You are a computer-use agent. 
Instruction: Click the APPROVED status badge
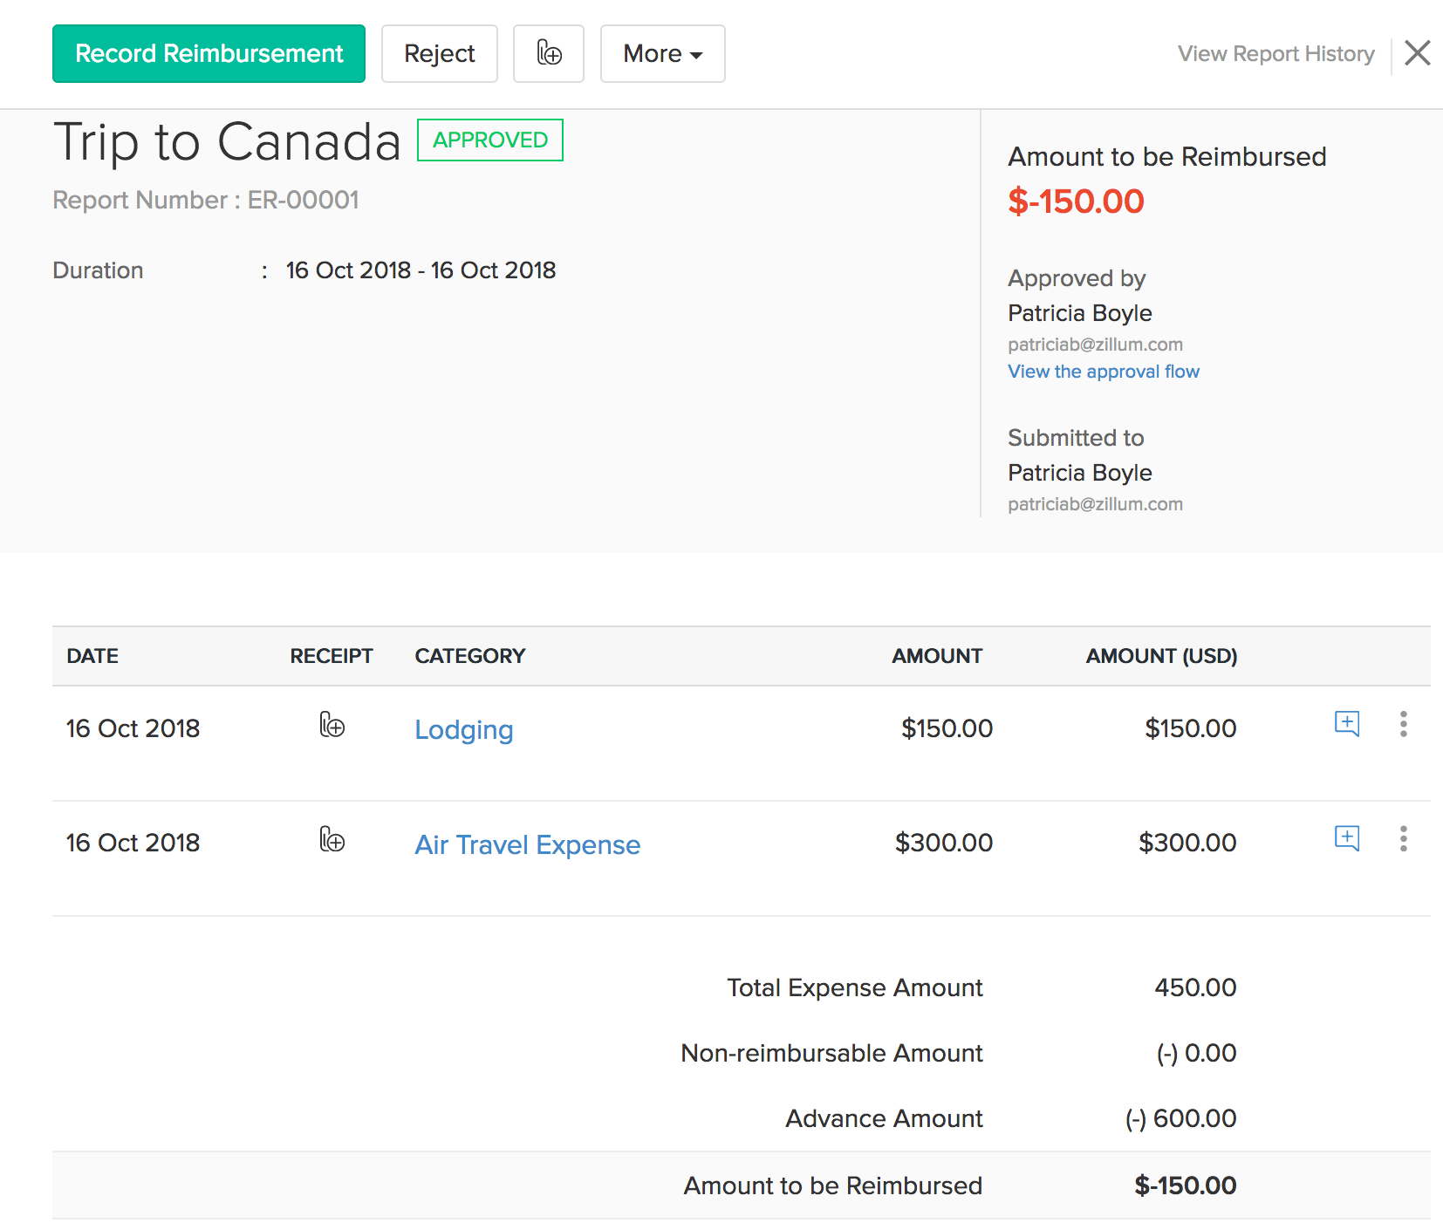(x=489, y=140)
